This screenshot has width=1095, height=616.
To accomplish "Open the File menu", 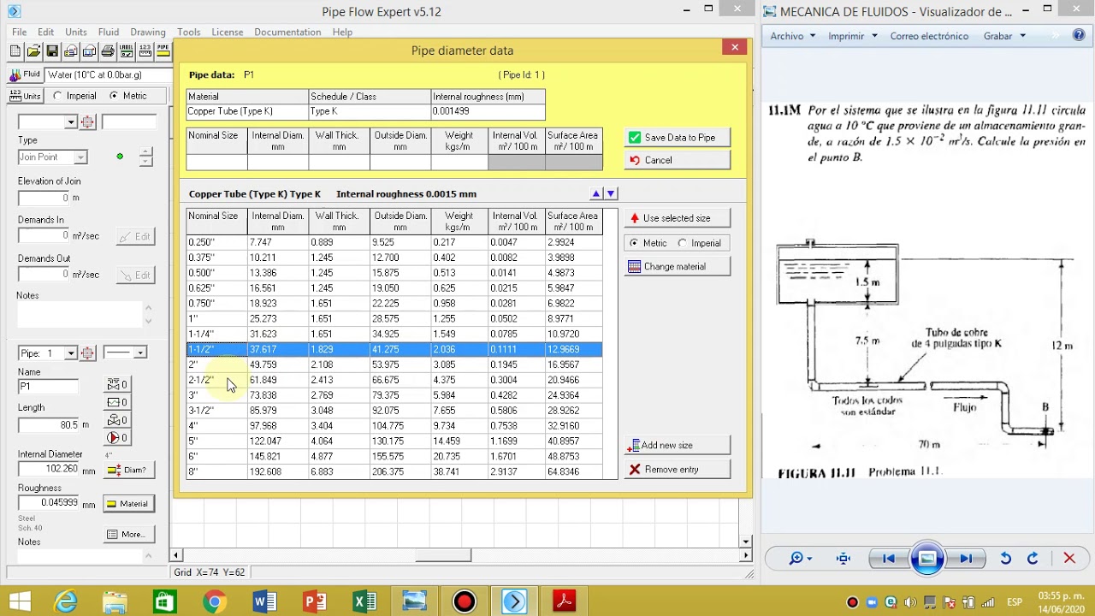I will tap(19, 32).
